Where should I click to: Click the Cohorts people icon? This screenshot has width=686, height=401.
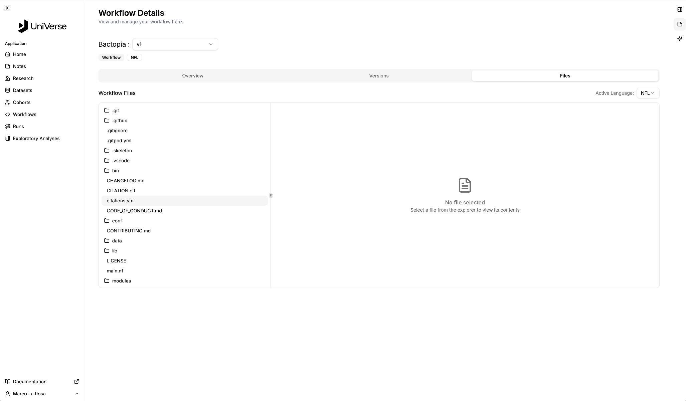tap(8, 102)
